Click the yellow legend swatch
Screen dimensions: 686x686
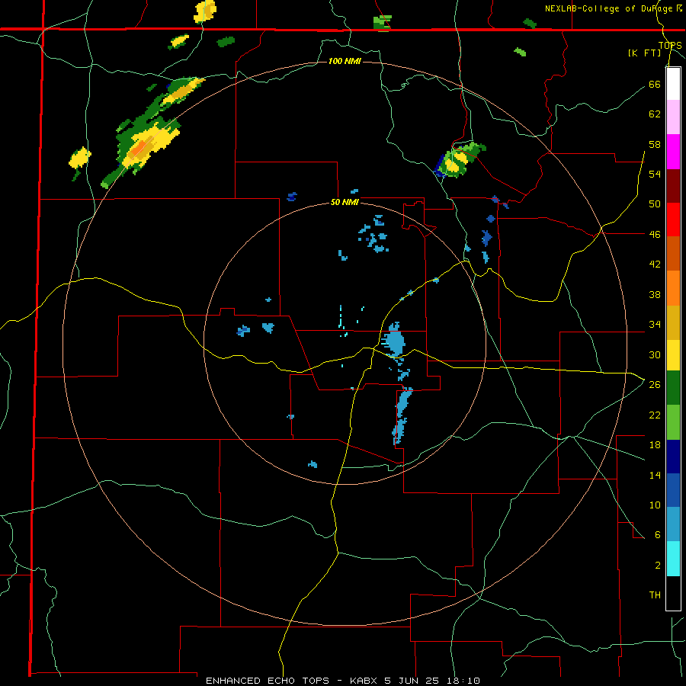click(x=673, y=355)
